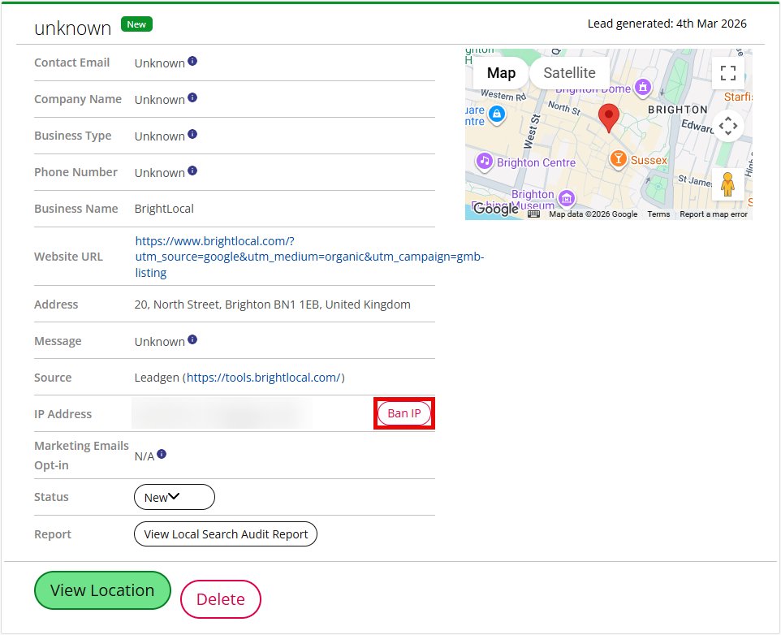Screen dimensions: 781x635
Task: Click the Brighton Dome map marker
Action: coord(643,88)
